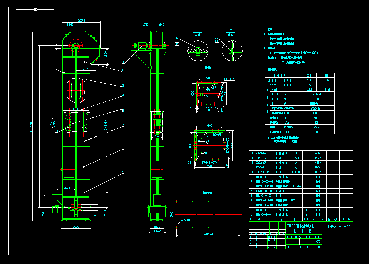Viewport: 369px width, 264px height.
Task: Click the 480X4 dimension under the foundation plan
Action: click(208, 234)
